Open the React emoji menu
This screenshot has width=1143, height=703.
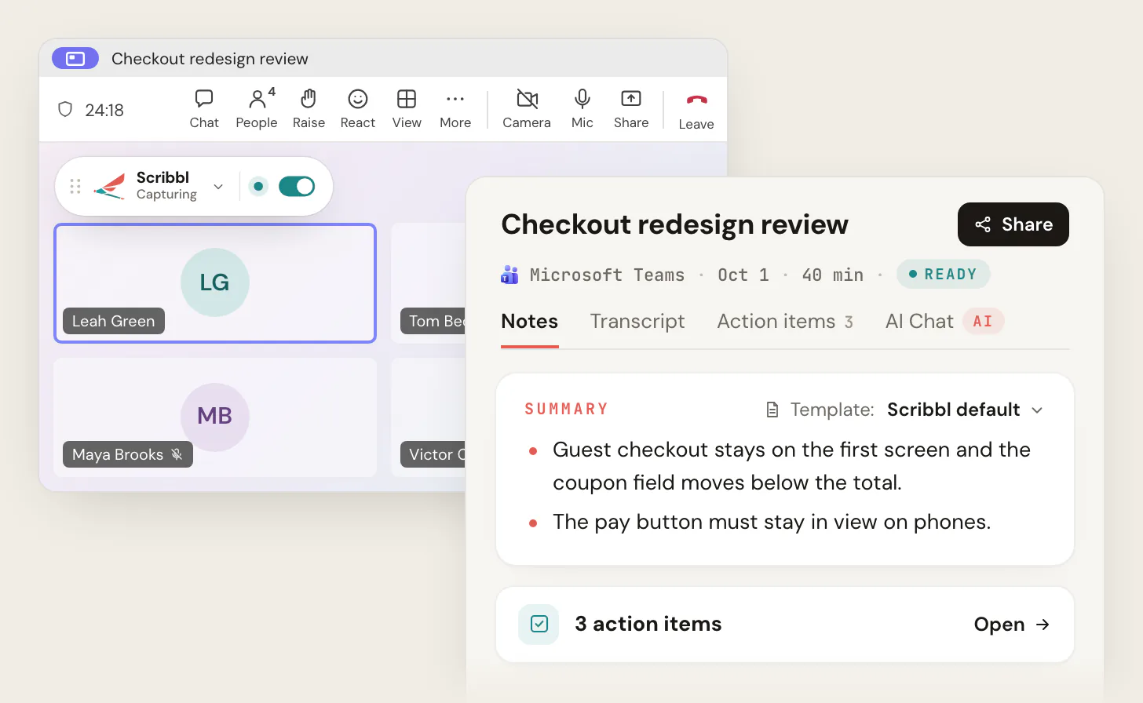pos(358,109)
